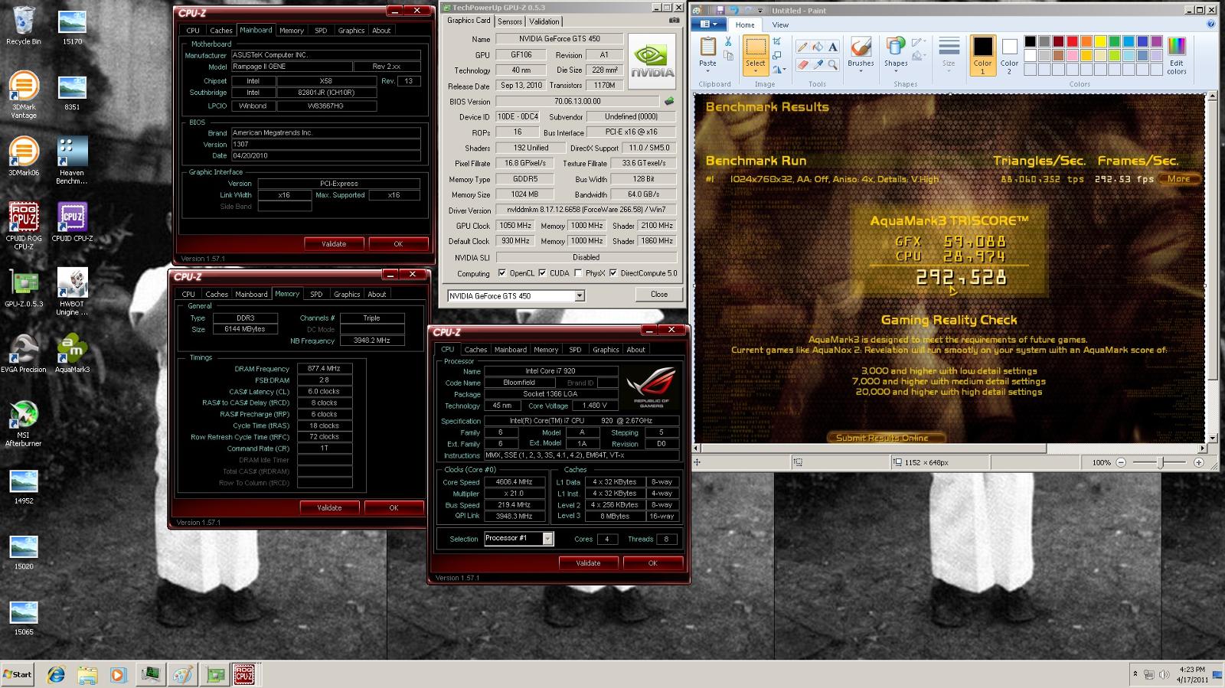
Task: Open Recycle Bin desktop icon
Action: [x=24, y=27]
